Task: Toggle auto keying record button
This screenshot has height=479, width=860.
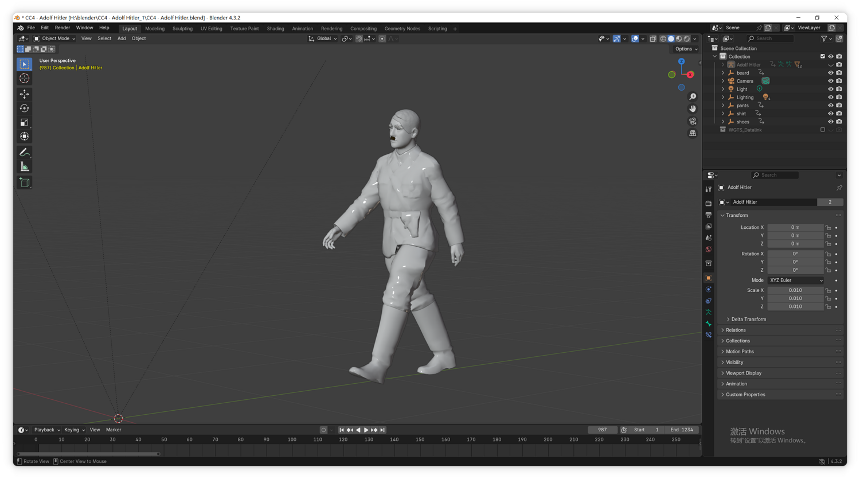Action: pos(323,430)
